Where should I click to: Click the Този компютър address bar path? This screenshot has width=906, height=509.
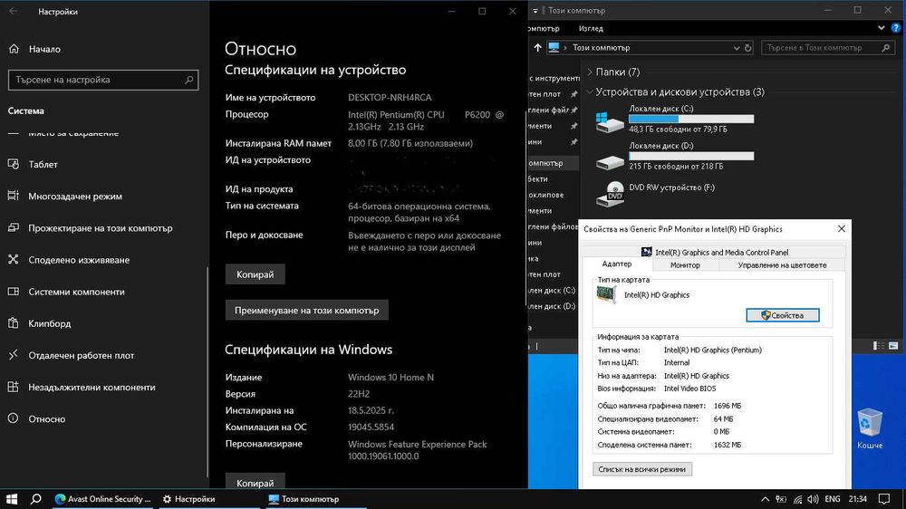click(x=601, y=48)
